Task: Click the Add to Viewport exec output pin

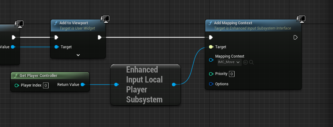Action: pyautogui.click(x=99, y=37)
